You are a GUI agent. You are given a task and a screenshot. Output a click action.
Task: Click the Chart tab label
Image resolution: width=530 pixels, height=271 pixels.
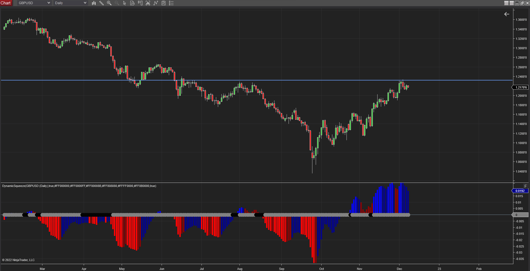click(6, 3)
